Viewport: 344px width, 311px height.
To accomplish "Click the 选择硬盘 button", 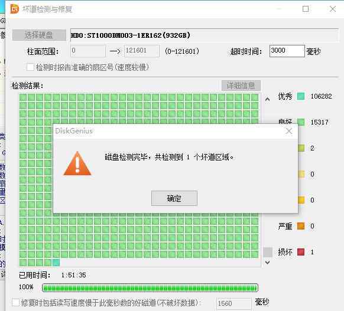I will tap(39, 35).
